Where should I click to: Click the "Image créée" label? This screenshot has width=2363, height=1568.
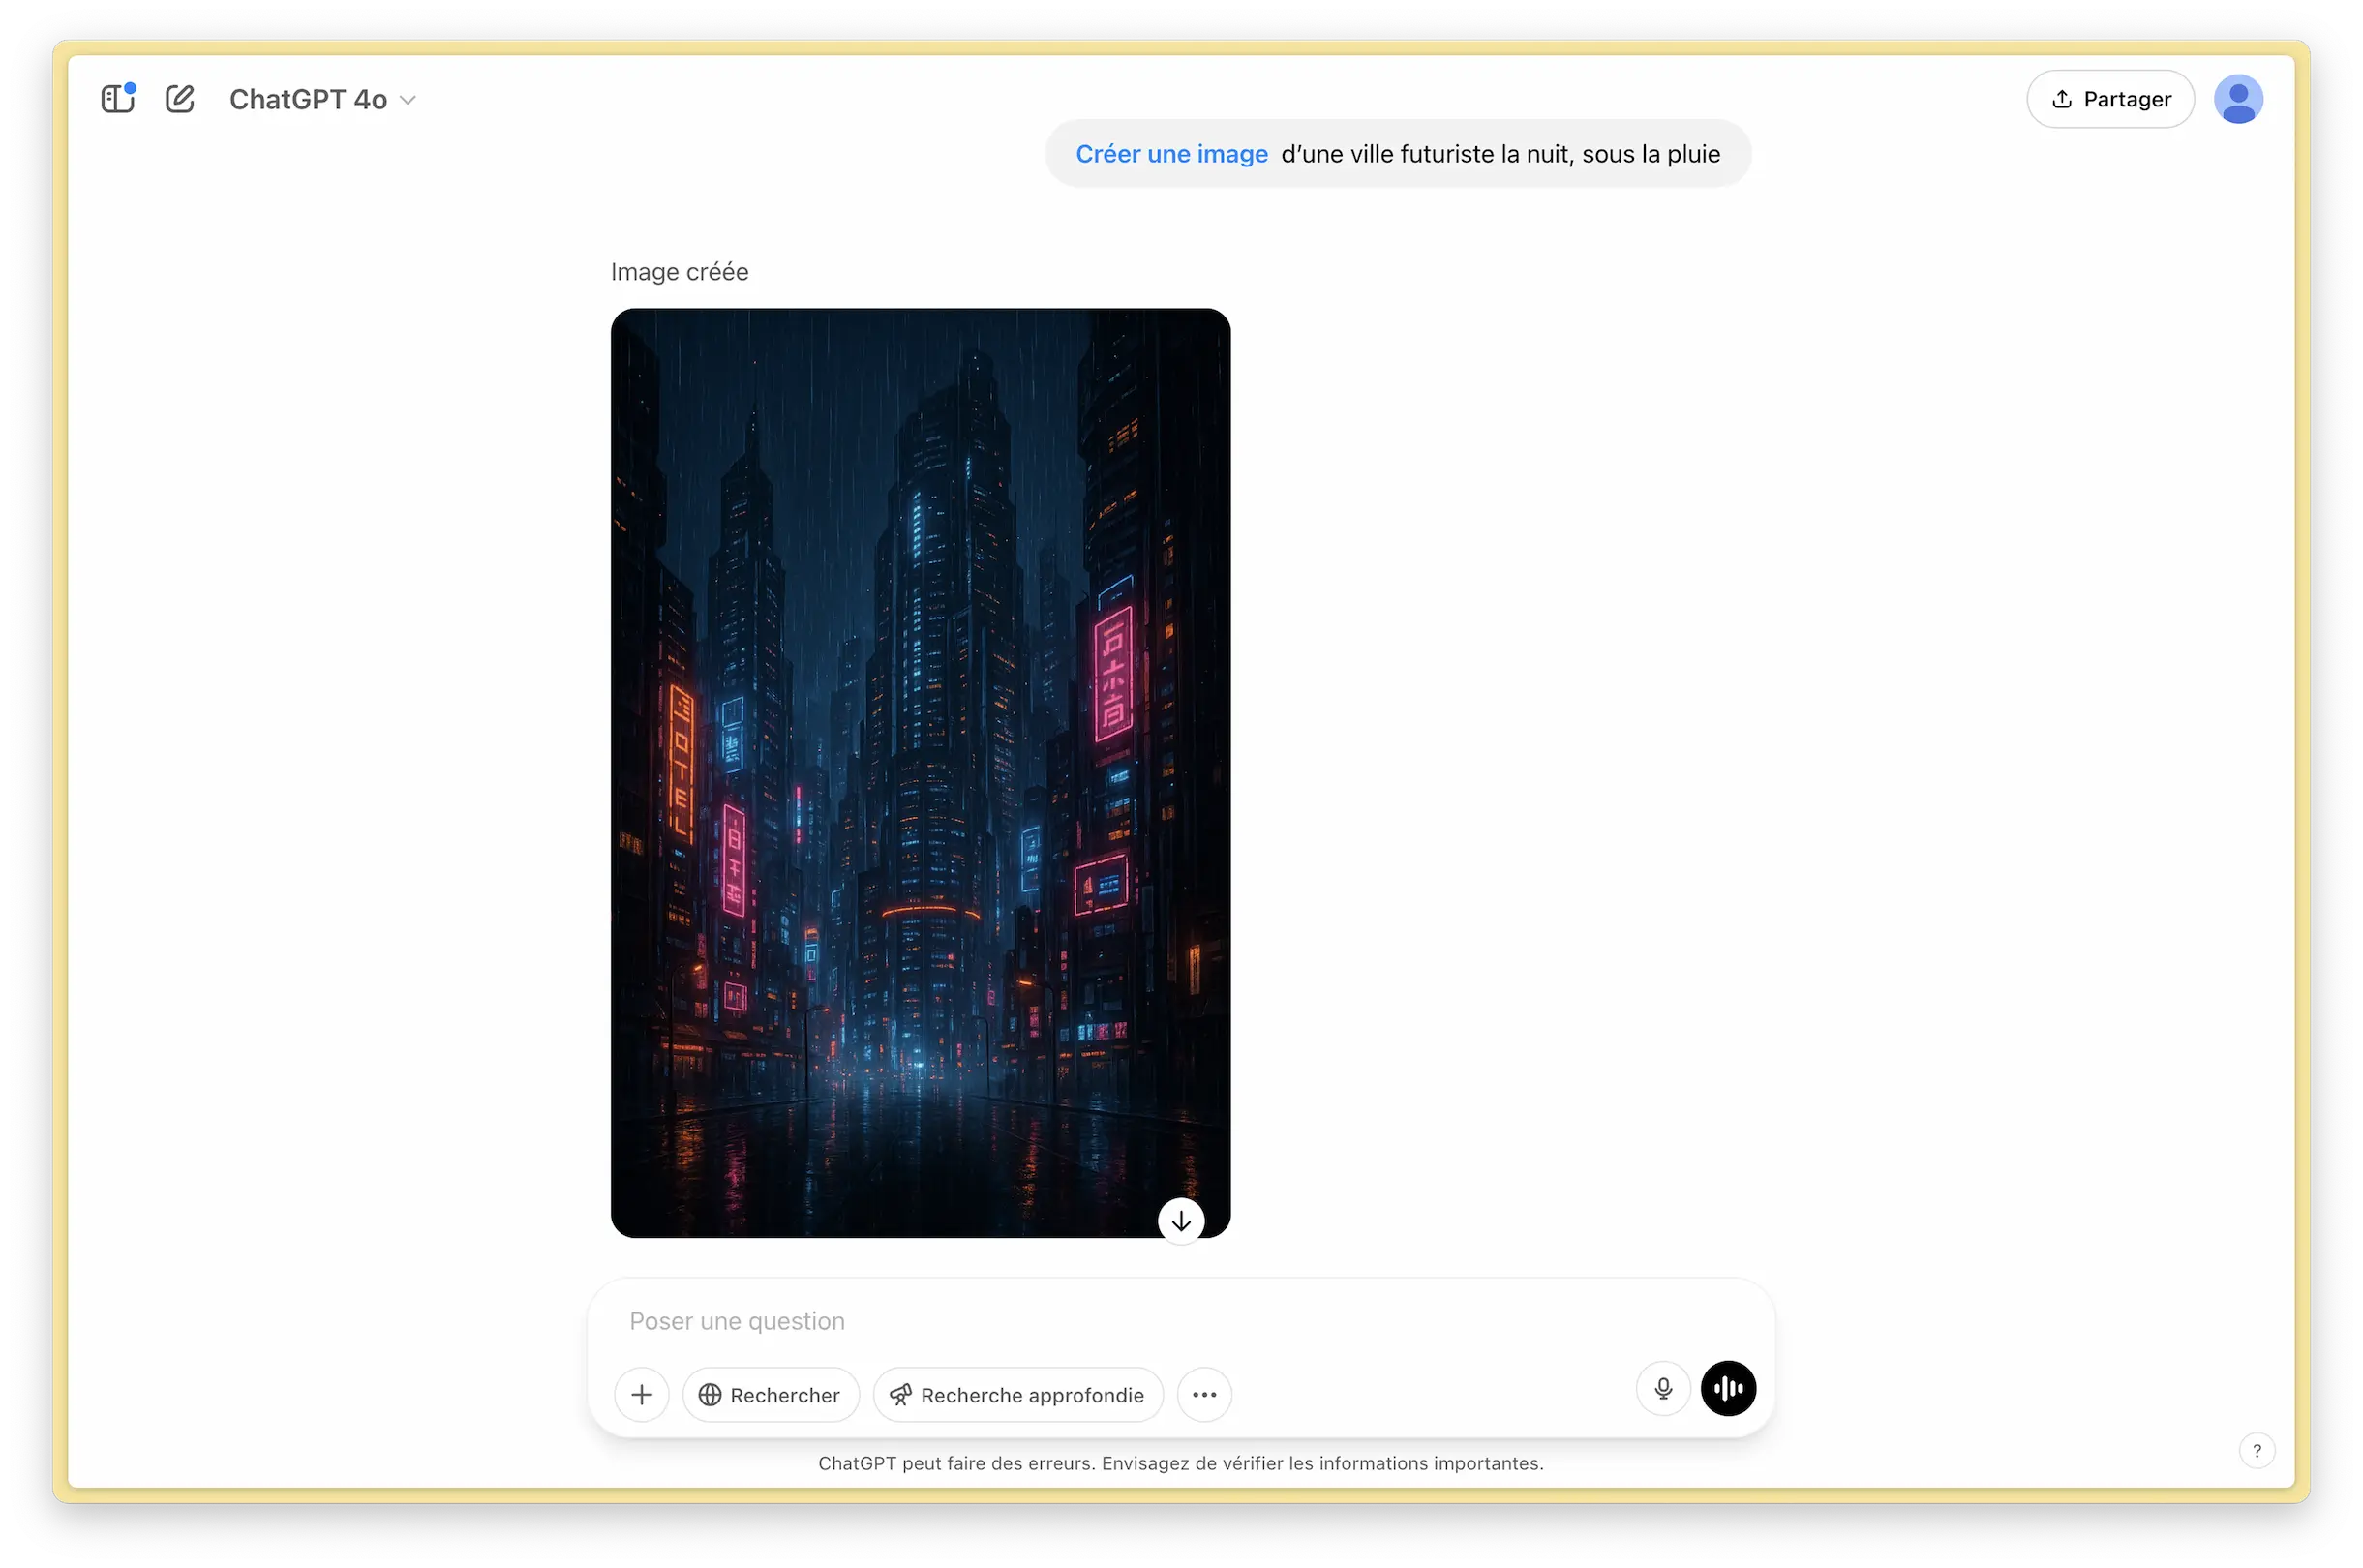pyautogui.click(x=679, y=272)
